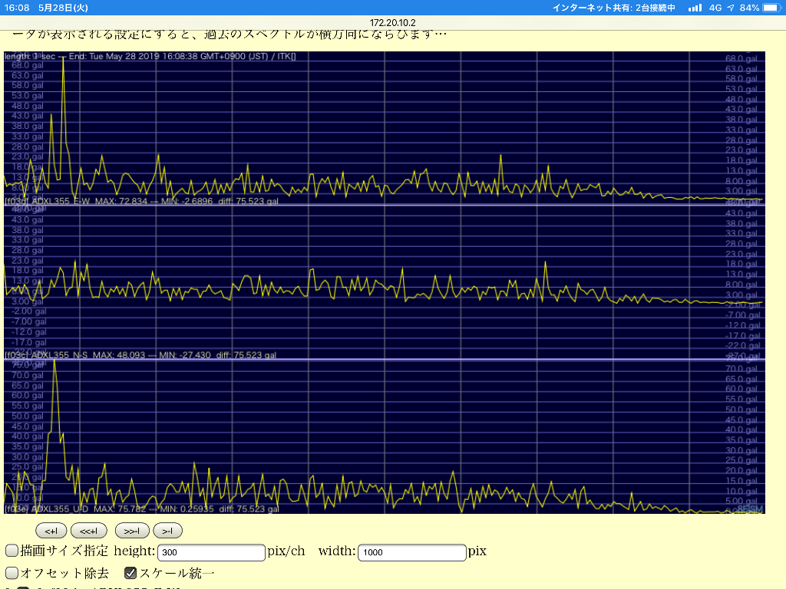
Task: Tap the cellular signal bars icon
Action: coord(695,8)
